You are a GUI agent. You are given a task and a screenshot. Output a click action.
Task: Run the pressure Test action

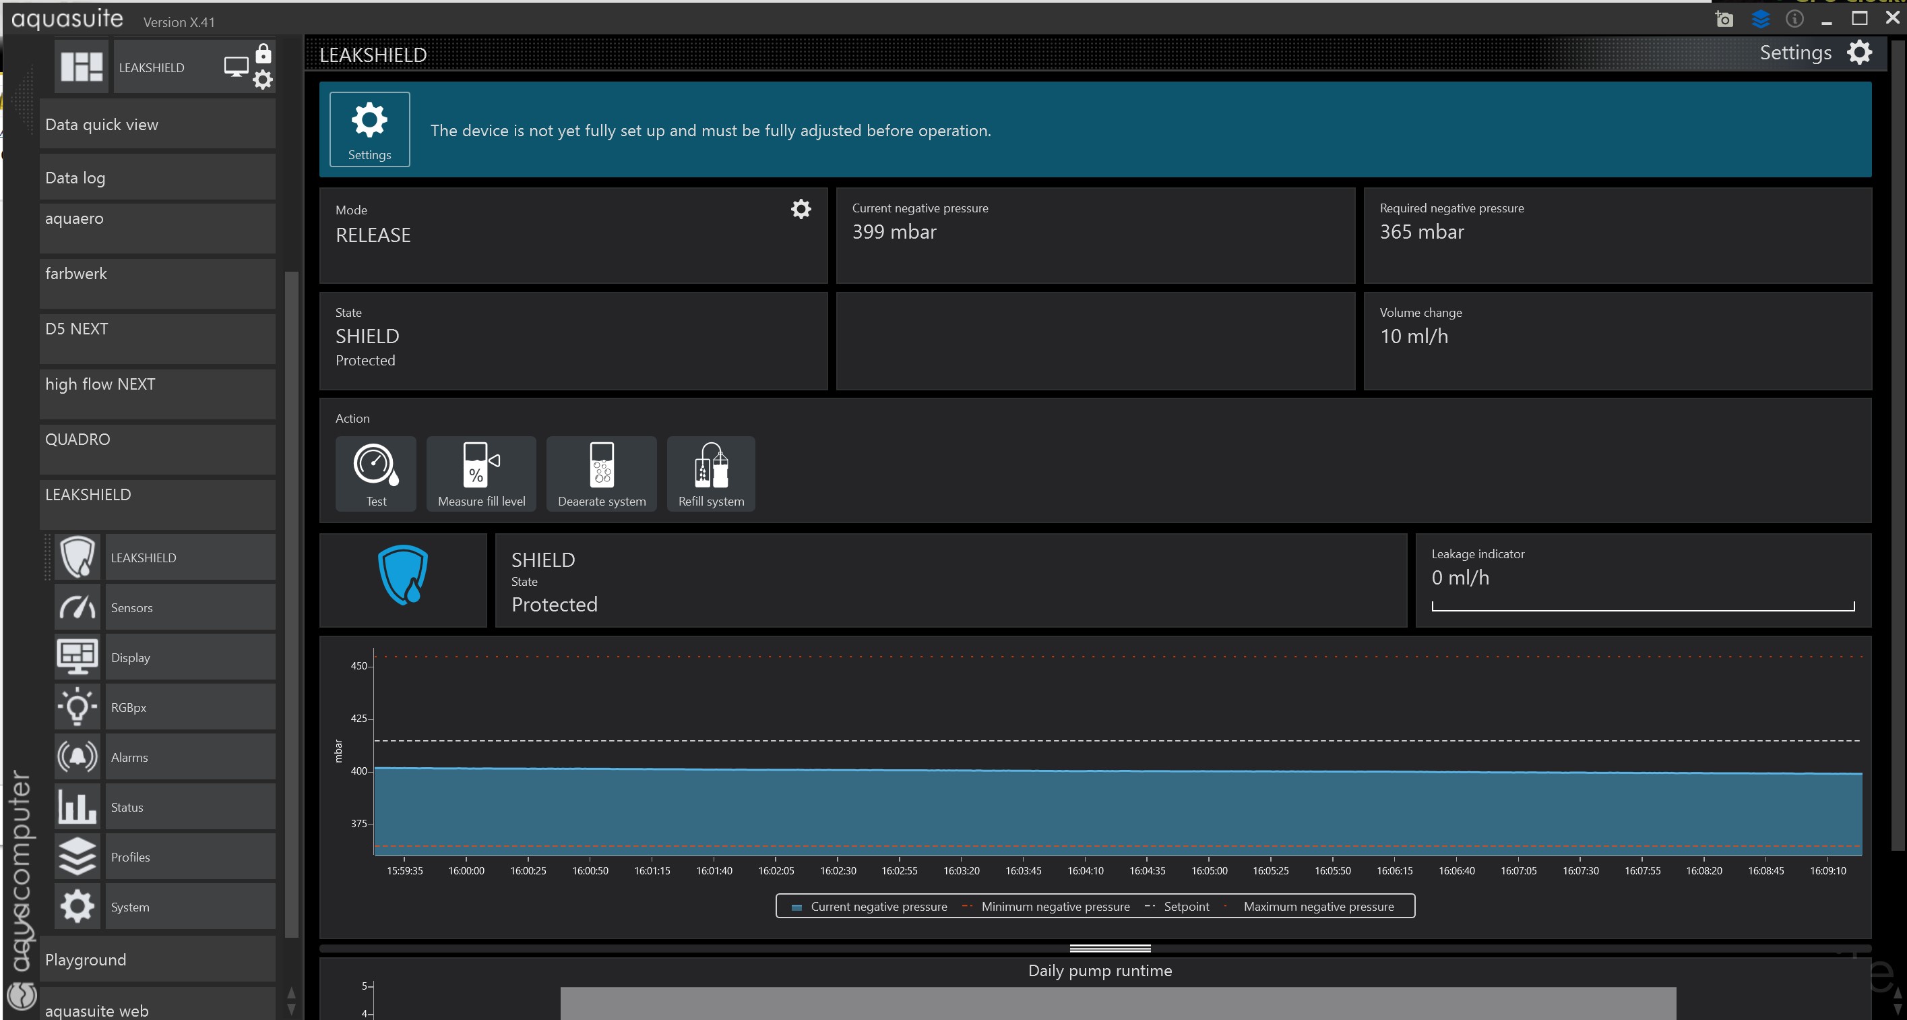coord(376,473)
